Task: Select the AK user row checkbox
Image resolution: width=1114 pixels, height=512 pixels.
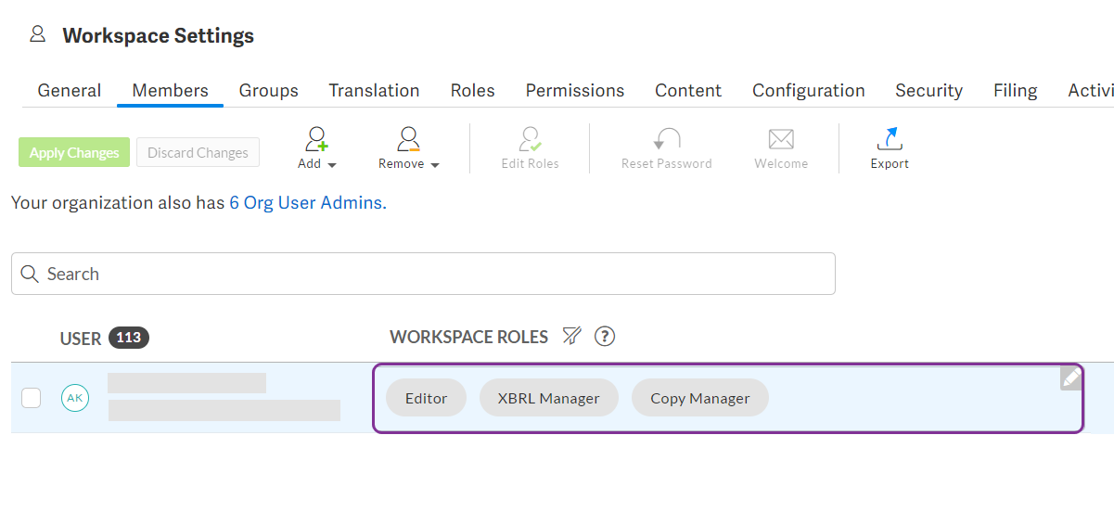Action: 32,398
